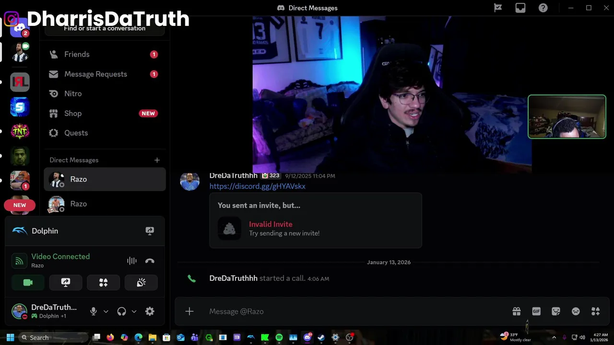Screen dimensions: 614x345
Task: Open Steam from the taskbar
Action: click(321, 337)
